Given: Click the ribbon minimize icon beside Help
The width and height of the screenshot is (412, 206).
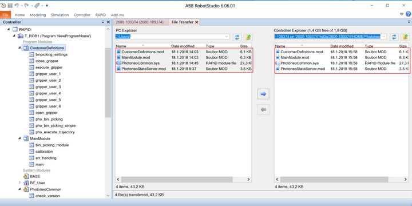Looking at the screenshot, I should (402, 14).
